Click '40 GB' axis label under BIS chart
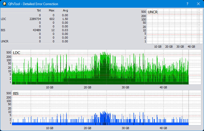This screenshot has width=204, height=131. click(163, 128)
